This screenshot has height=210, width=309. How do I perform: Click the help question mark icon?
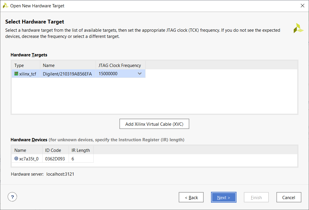pyautogui.click(x=12, y=197)
